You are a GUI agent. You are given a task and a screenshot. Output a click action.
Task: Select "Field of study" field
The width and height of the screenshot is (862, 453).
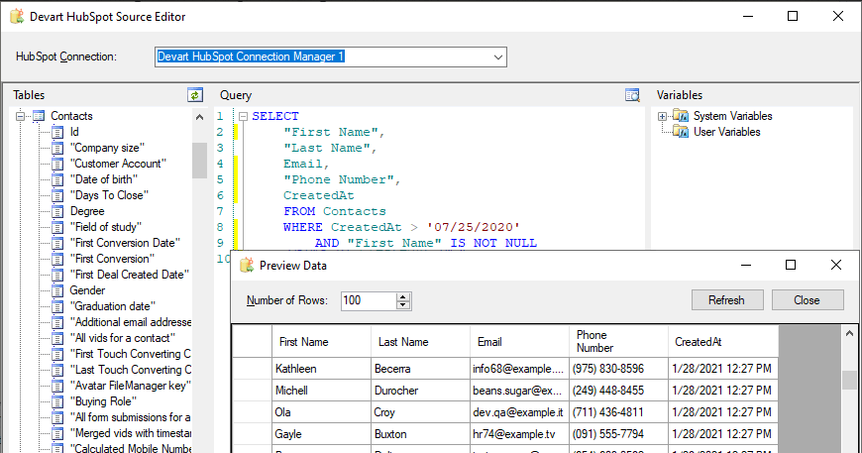(x=106, y=227)
